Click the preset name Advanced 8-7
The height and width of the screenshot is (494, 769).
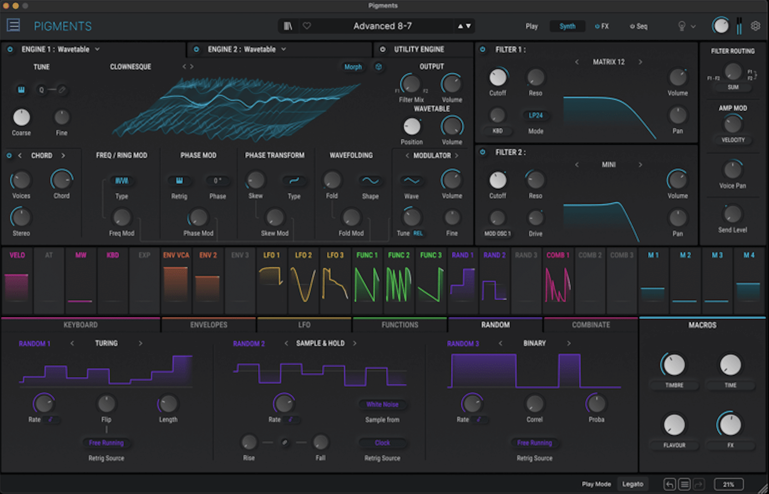[383, 26]
